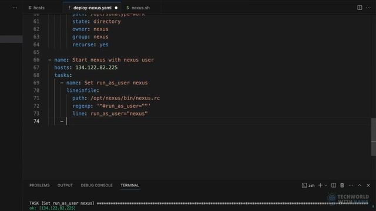Click the editor vertical scrollbar thumb
The image size is (376, 211).
[x=374, y=137]
